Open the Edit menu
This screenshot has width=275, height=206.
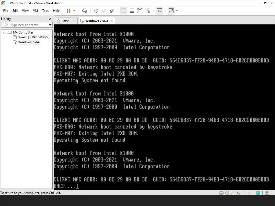15,11
